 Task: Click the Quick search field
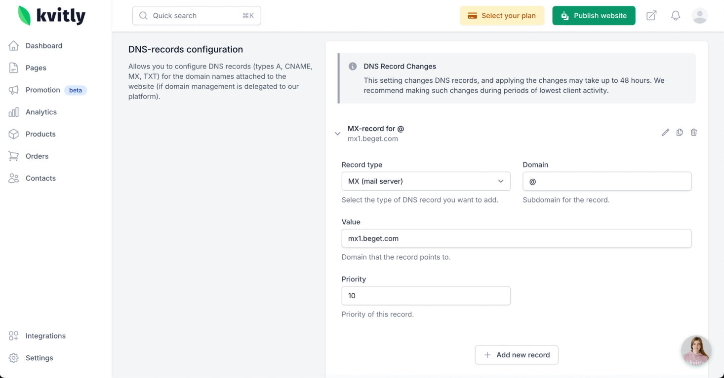pos(197,16)
